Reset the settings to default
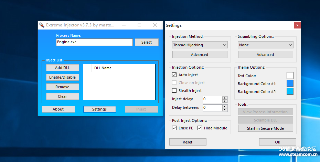The width and height of the screenshot is (320, 162). (x=188, y=142)
